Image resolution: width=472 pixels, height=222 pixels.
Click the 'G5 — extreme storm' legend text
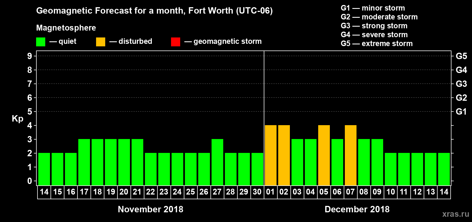click(x=377, y=44)
